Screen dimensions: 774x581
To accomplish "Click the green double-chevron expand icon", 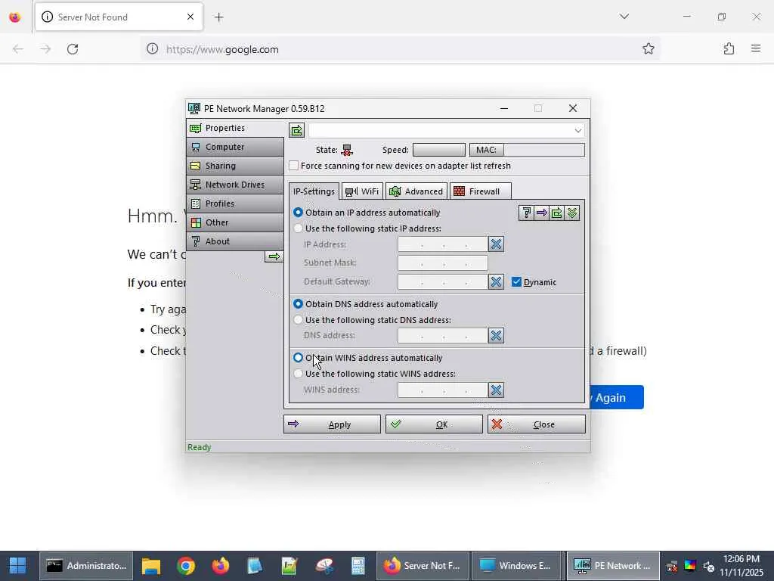I will pyautogui.click(x=572, y=213).
